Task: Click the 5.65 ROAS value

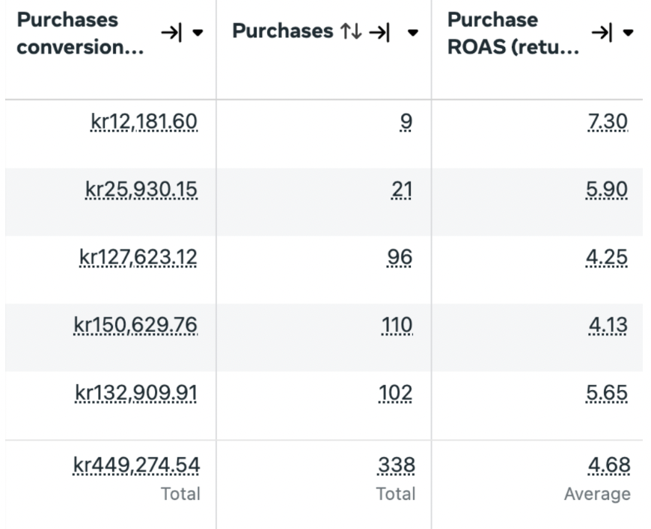Action: pyautogui.click(x=607, y=393)
